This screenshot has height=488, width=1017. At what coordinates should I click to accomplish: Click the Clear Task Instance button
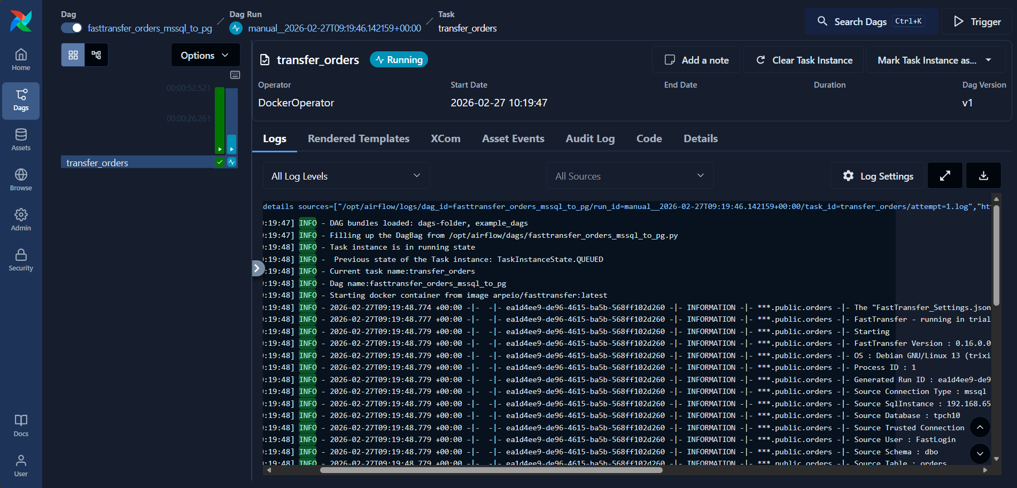point(803,59)
